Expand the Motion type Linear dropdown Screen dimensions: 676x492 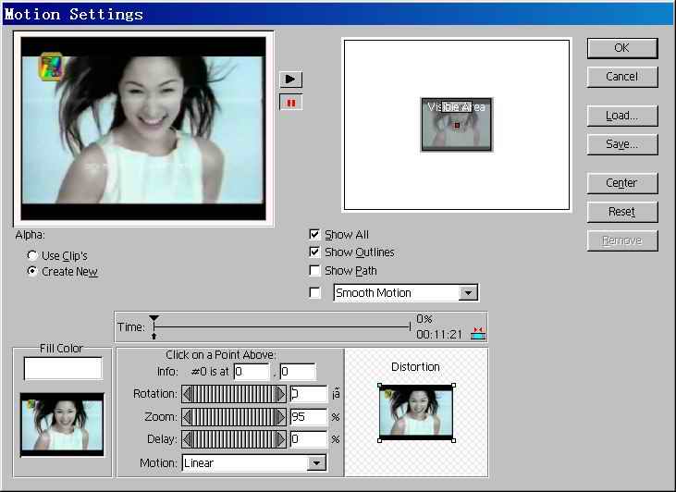[x=317, y=463]
